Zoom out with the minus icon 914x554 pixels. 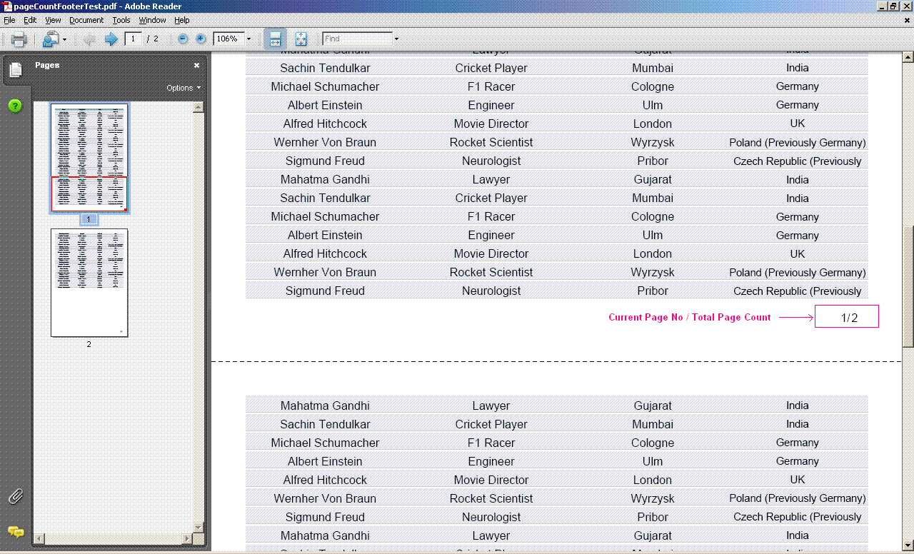[183, 39]
